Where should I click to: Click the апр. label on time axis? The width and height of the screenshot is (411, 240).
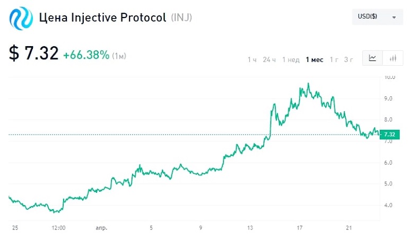coord(101,228)
